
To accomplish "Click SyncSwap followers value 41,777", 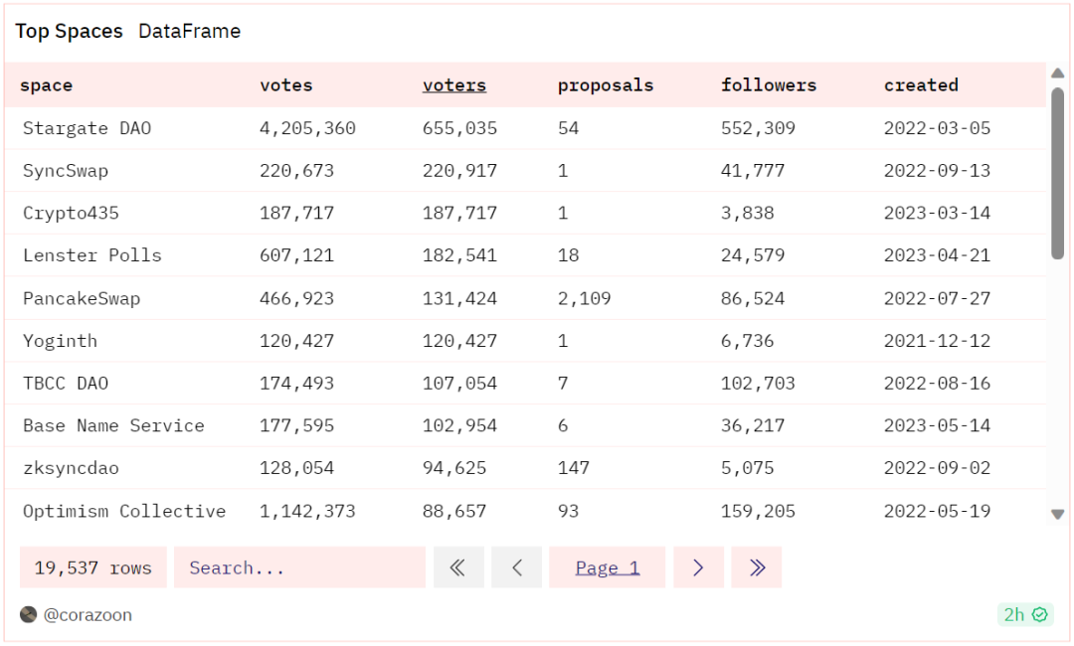I will (753, 170).
